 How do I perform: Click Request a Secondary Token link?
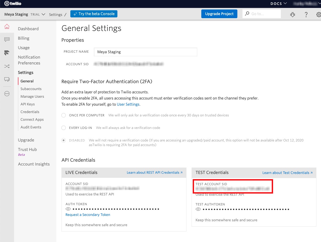pyautogui.click(x=88, y=215)
